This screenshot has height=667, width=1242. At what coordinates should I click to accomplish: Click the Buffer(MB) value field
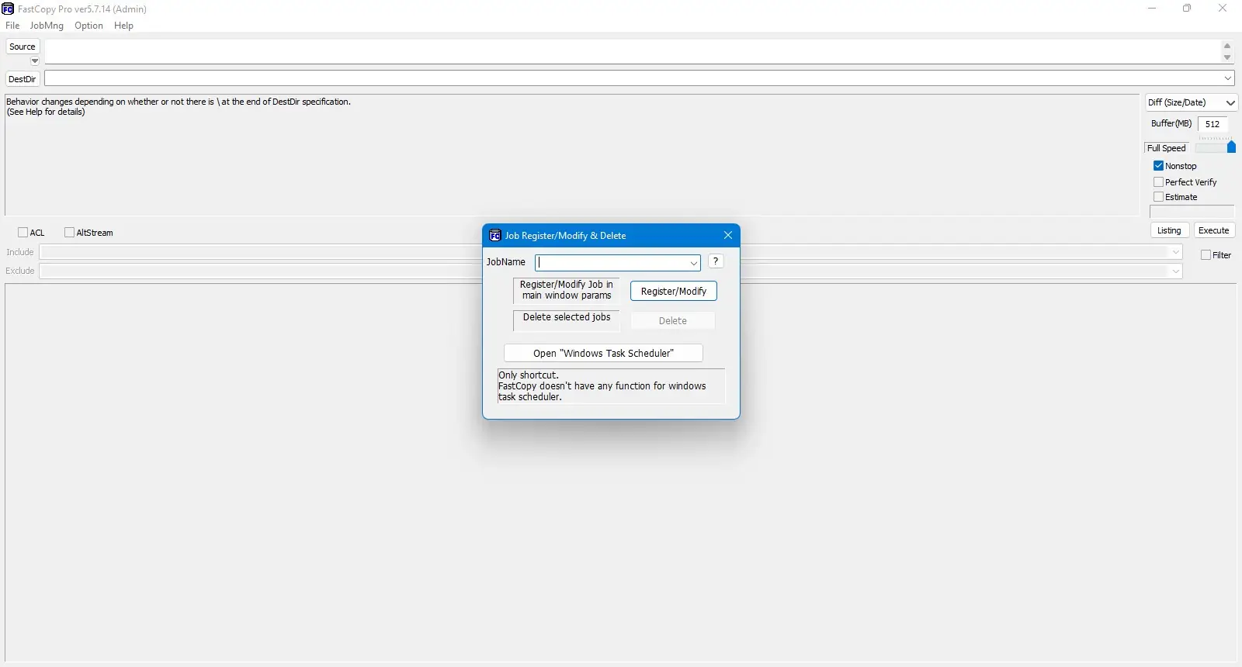click(1213, 124)
